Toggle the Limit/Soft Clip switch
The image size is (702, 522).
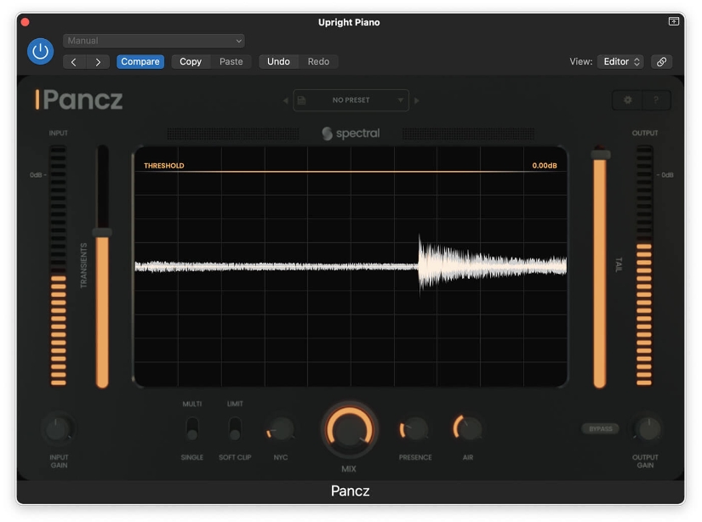click(x=235, y=429)
